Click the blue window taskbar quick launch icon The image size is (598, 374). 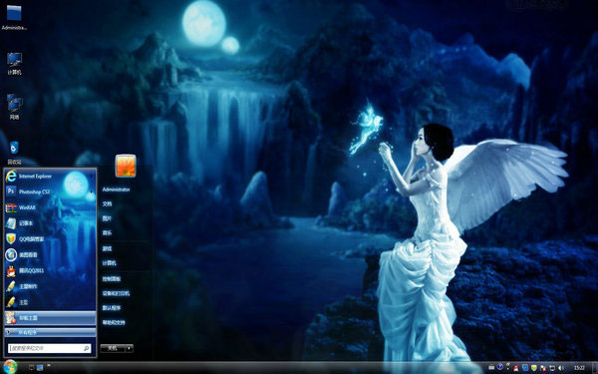pyautogui.click(x=40, y=367)
